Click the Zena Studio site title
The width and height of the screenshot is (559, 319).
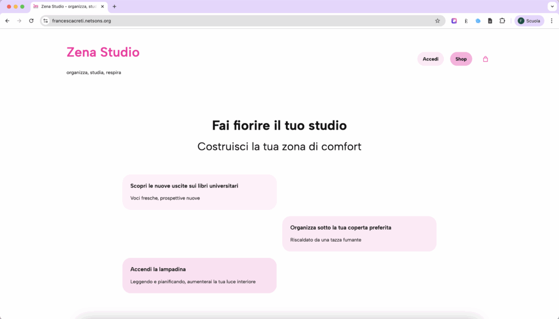pyautogui.click(x=103, y=52)
